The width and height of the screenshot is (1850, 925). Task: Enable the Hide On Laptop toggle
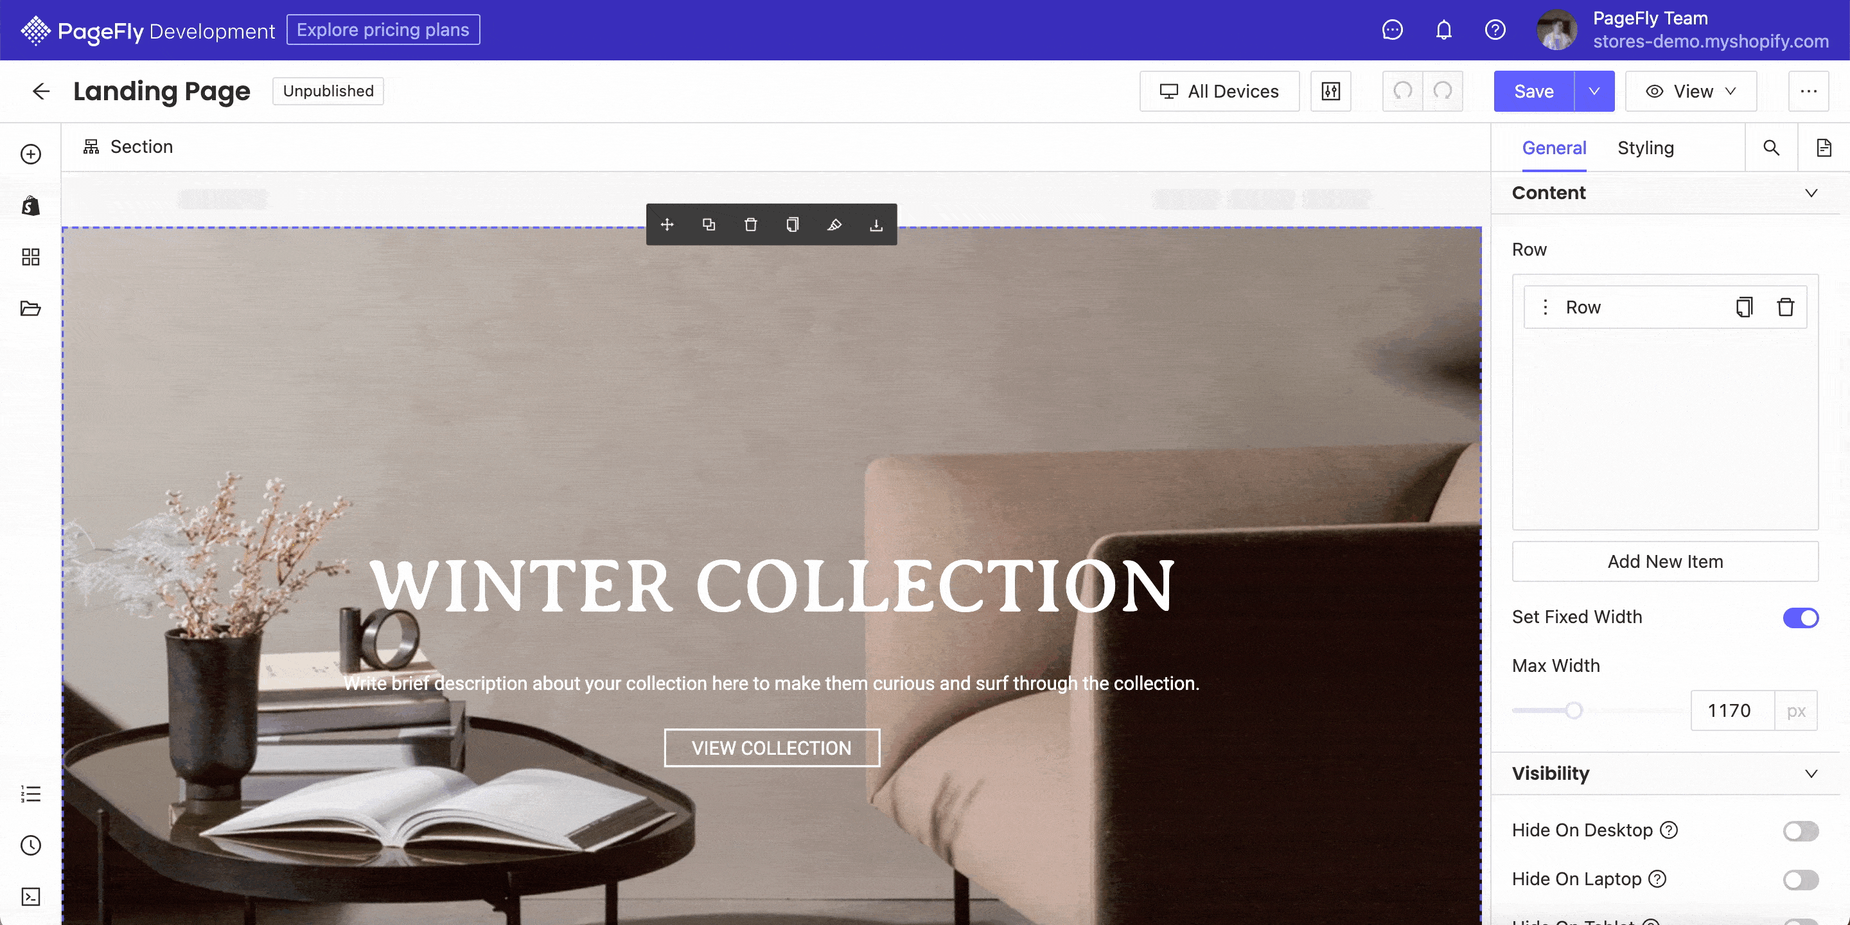(1801, 880)
